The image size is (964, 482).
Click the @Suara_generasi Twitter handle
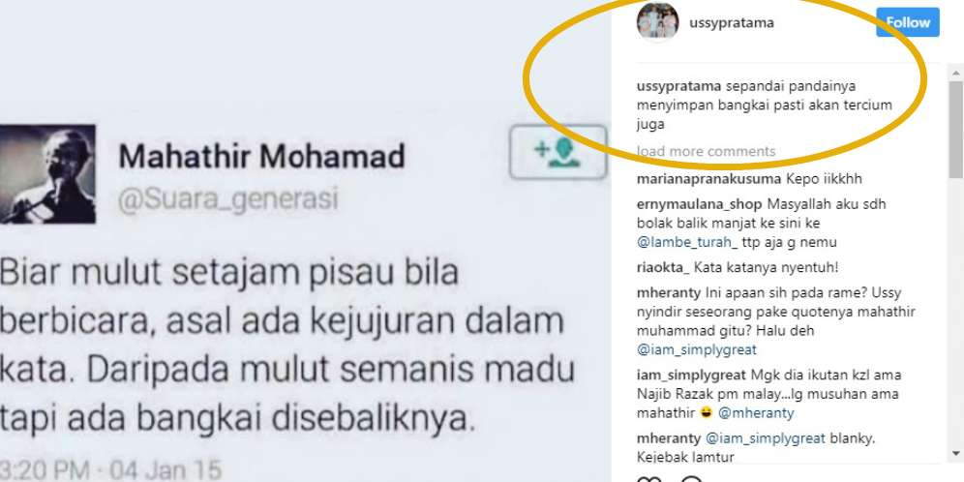pos(227,199)
